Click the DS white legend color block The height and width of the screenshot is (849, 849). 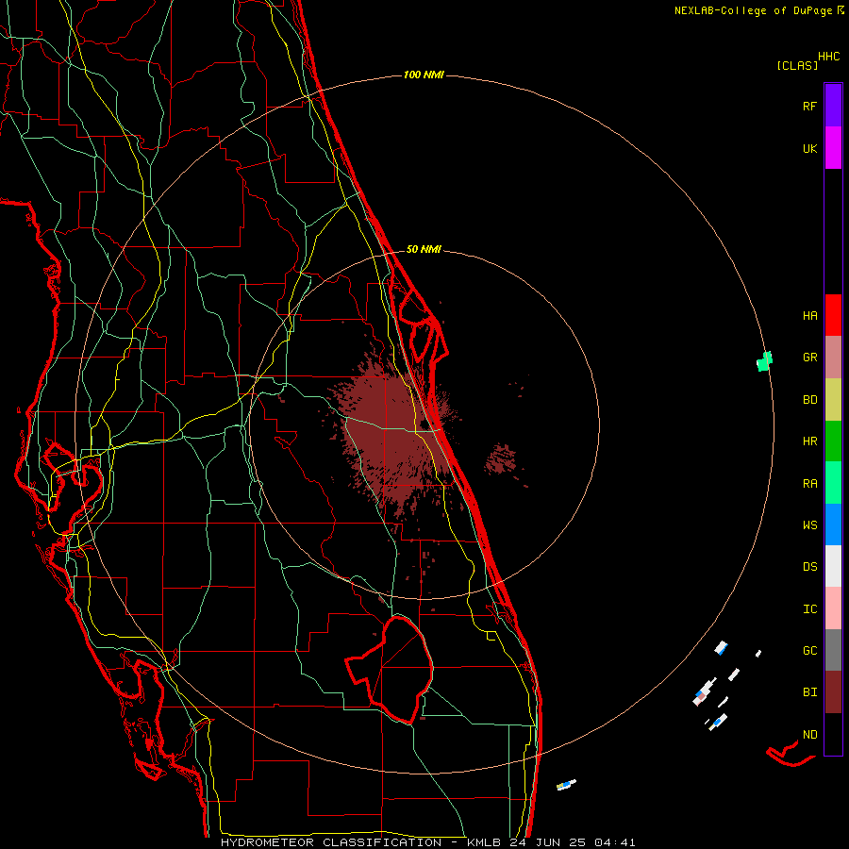pyautogui.click(x=833, y=566)
